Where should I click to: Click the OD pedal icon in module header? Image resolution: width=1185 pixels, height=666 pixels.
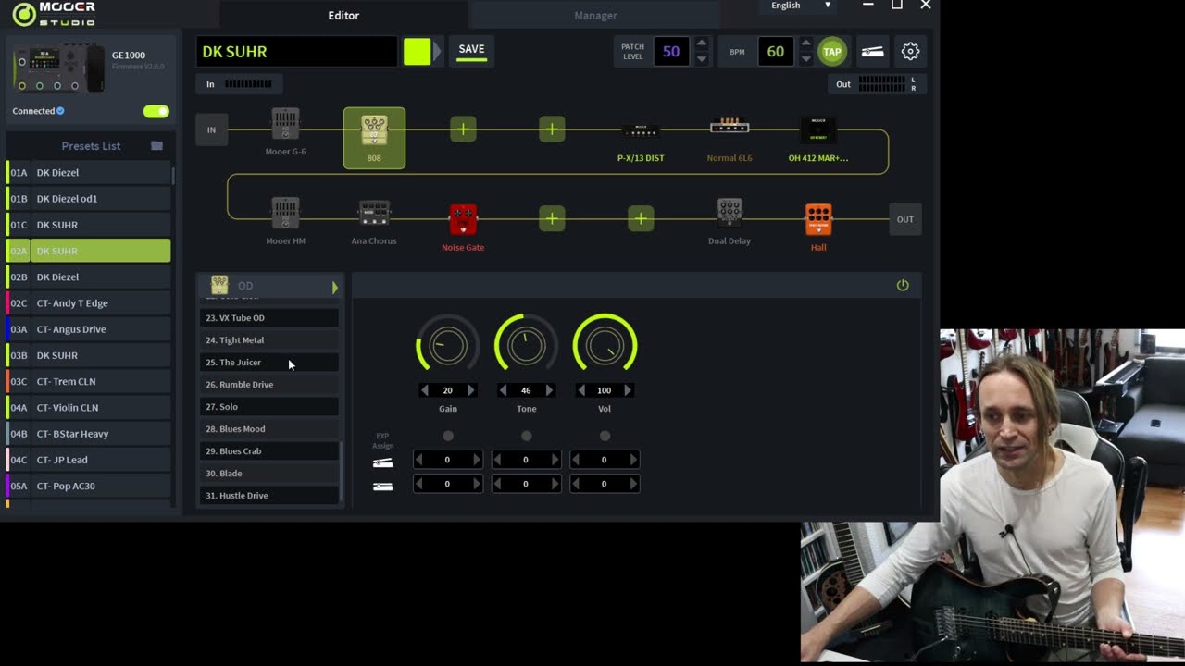point(219,285)
